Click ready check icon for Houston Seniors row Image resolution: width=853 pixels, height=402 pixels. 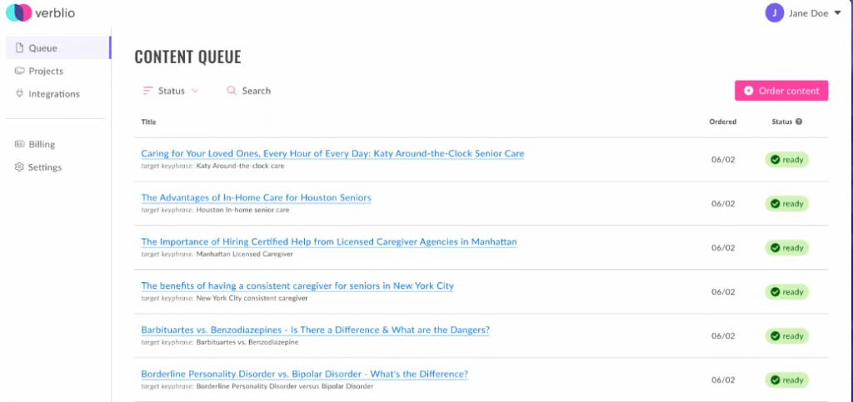pyautogui.click(x=776, y=204)
